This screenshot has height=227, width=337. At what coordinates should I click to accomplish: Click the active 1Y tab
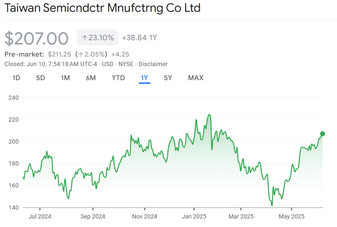[x=144, y=78]
